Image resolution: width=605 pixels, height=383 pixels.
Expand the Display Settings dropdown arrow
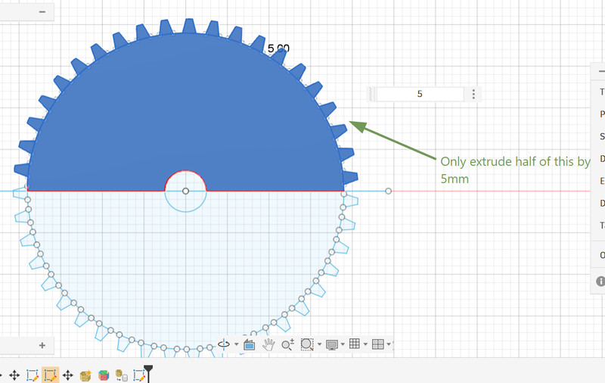(343, 344)
